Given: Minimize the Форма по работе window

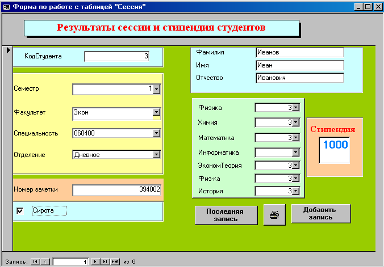Looking at the screenshot, I should point(358,7).
